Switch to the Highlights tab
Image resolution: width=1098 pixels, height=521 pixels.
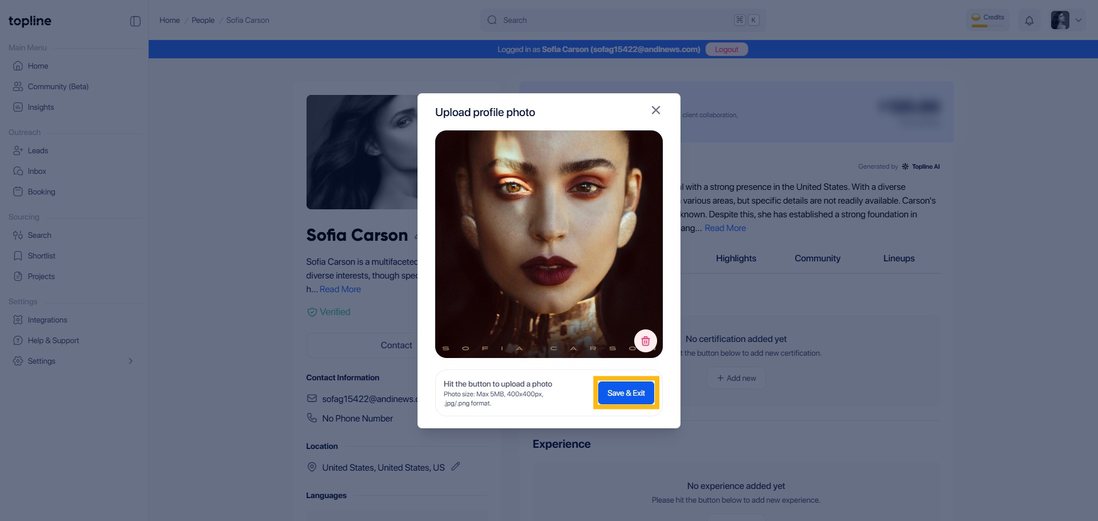735,258
